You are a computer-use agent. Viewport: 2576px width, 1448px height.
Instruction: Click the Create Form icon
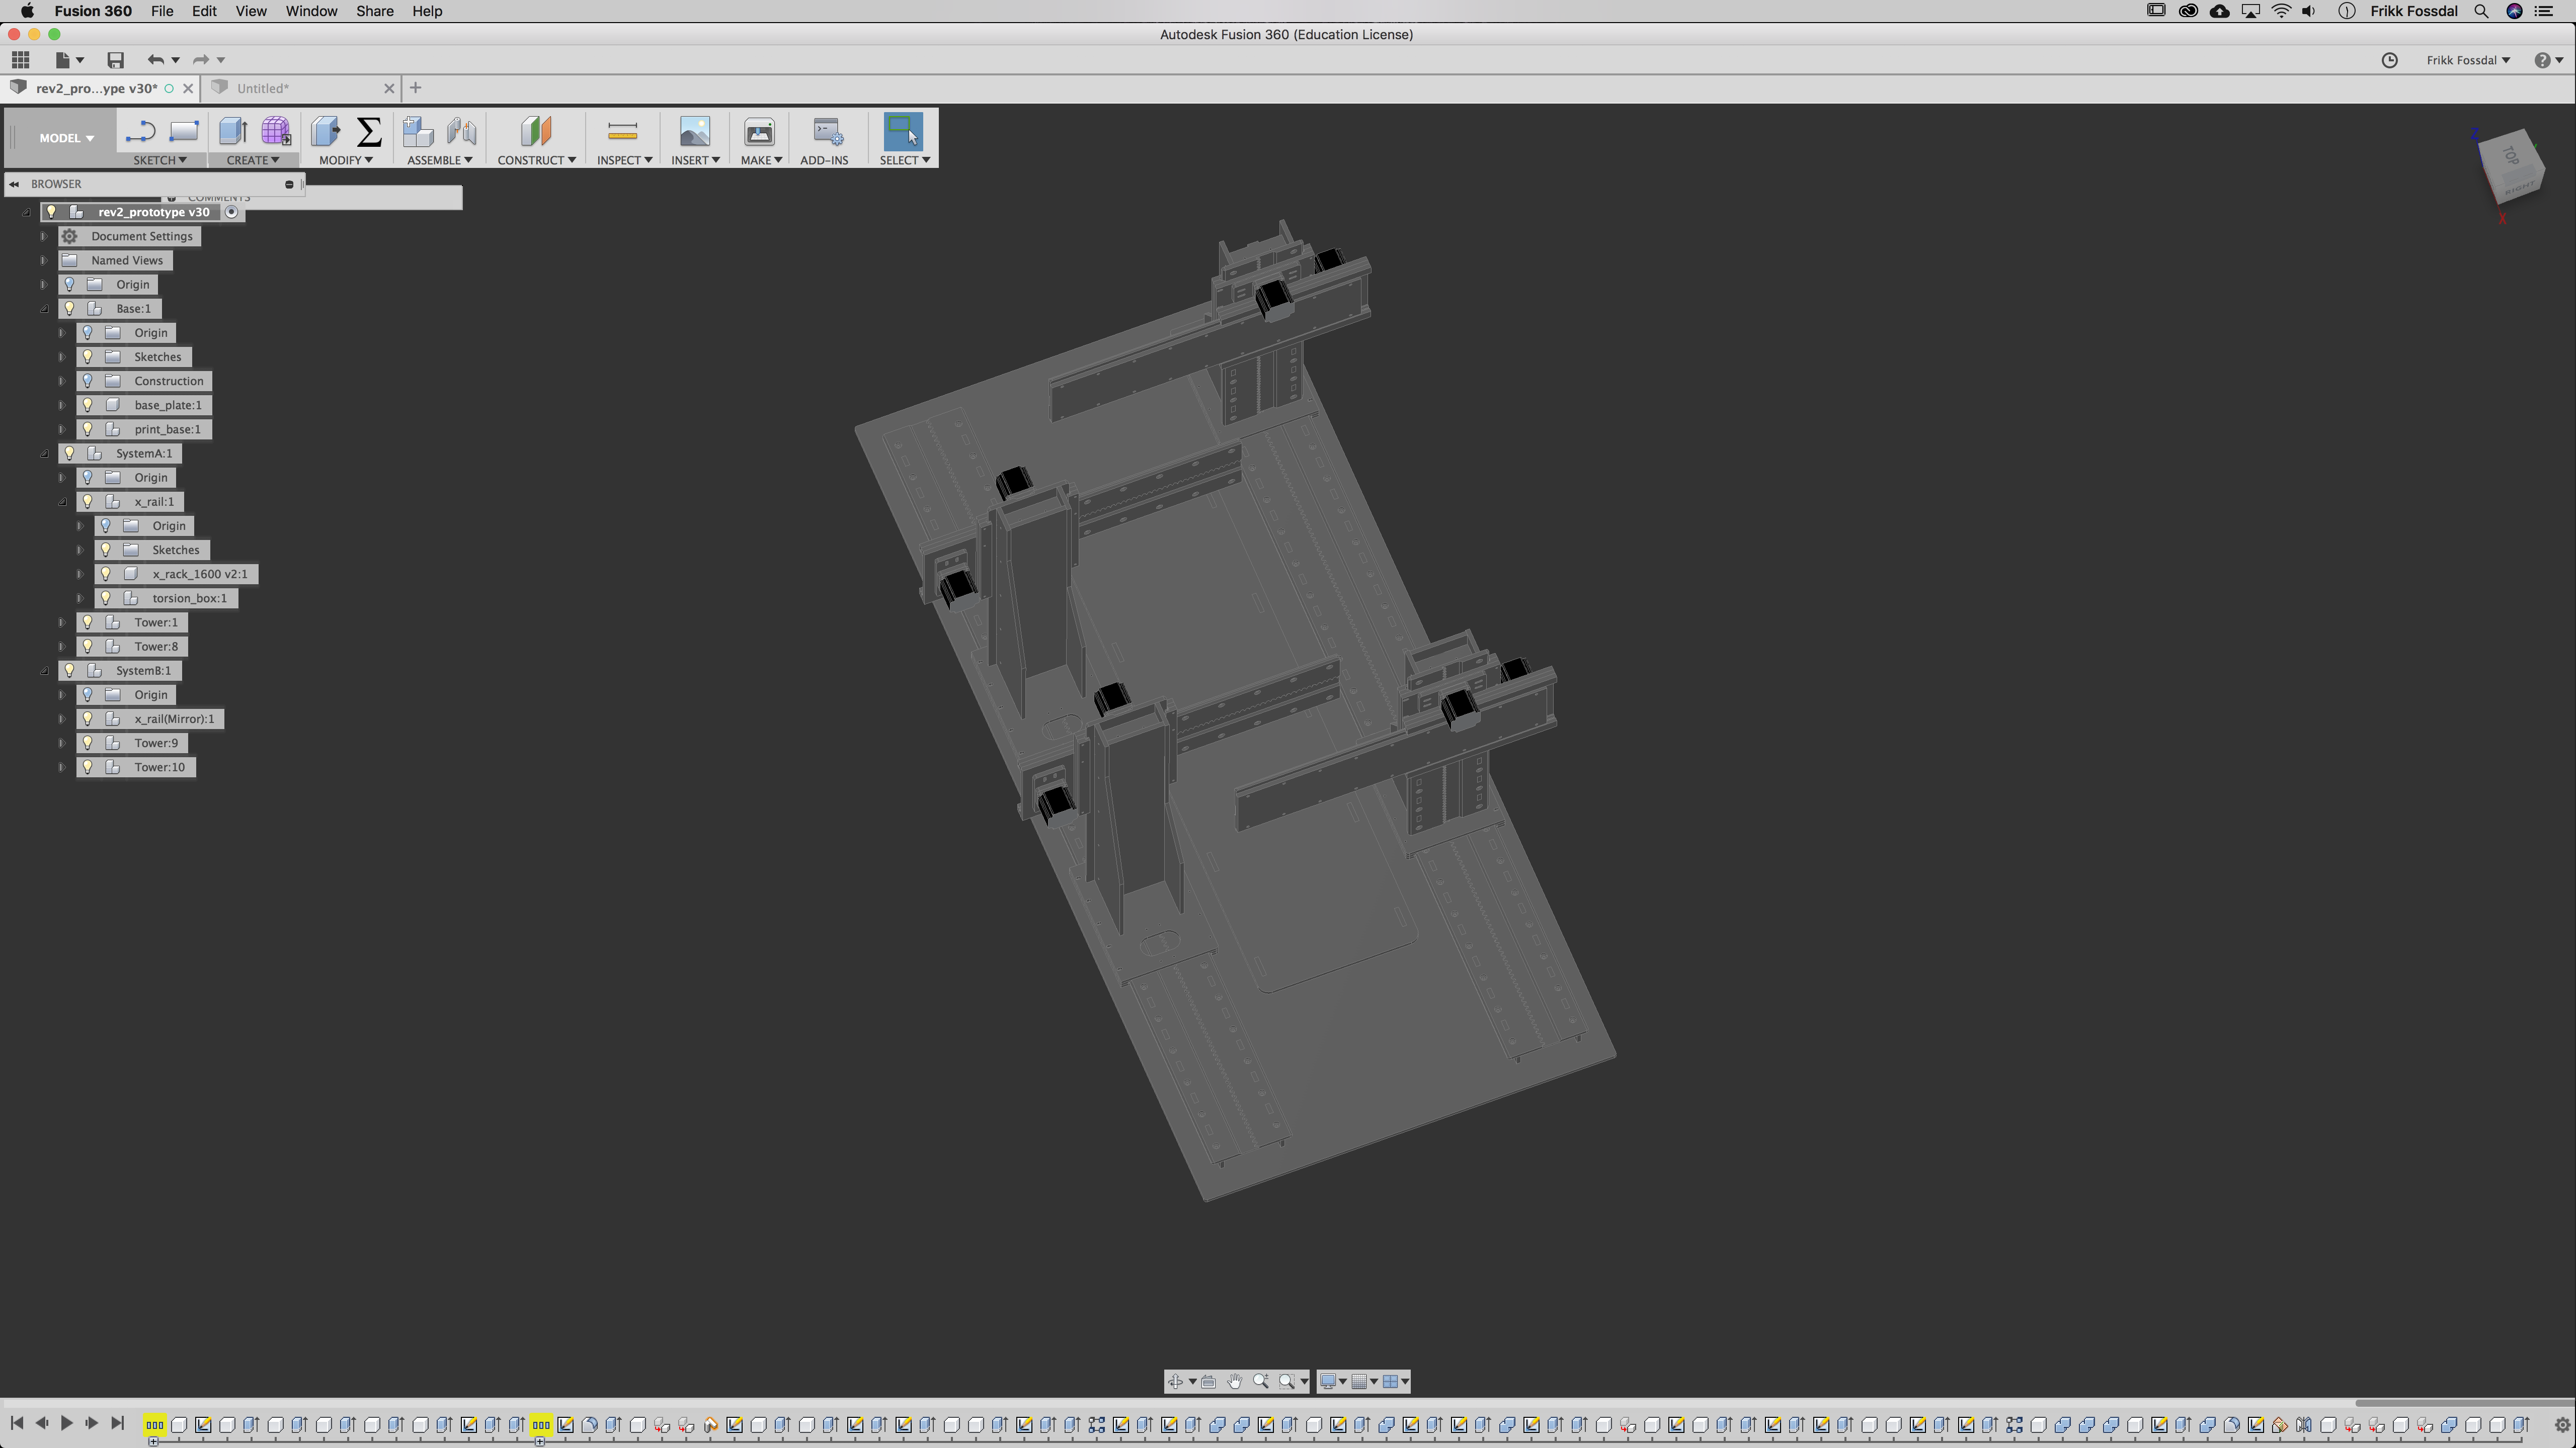(275, 132)
